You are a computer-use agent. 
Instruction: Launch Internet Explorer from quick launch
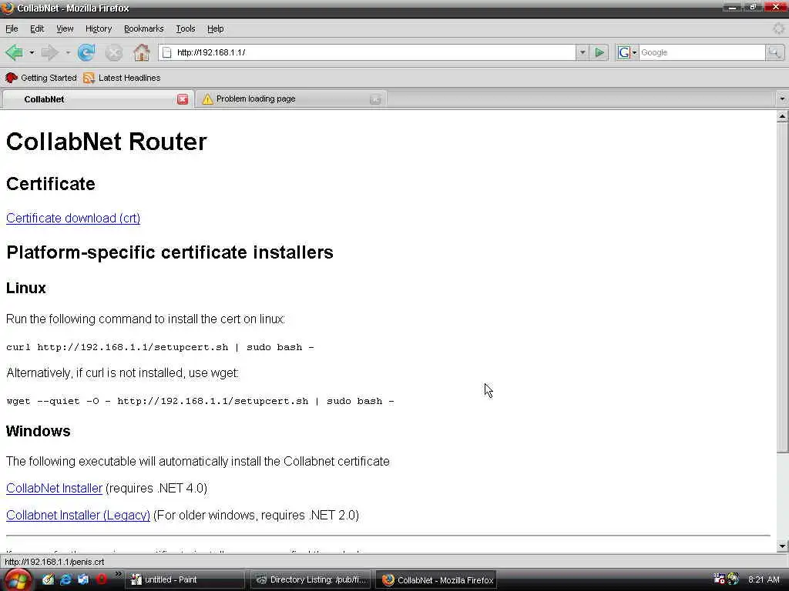65,579
